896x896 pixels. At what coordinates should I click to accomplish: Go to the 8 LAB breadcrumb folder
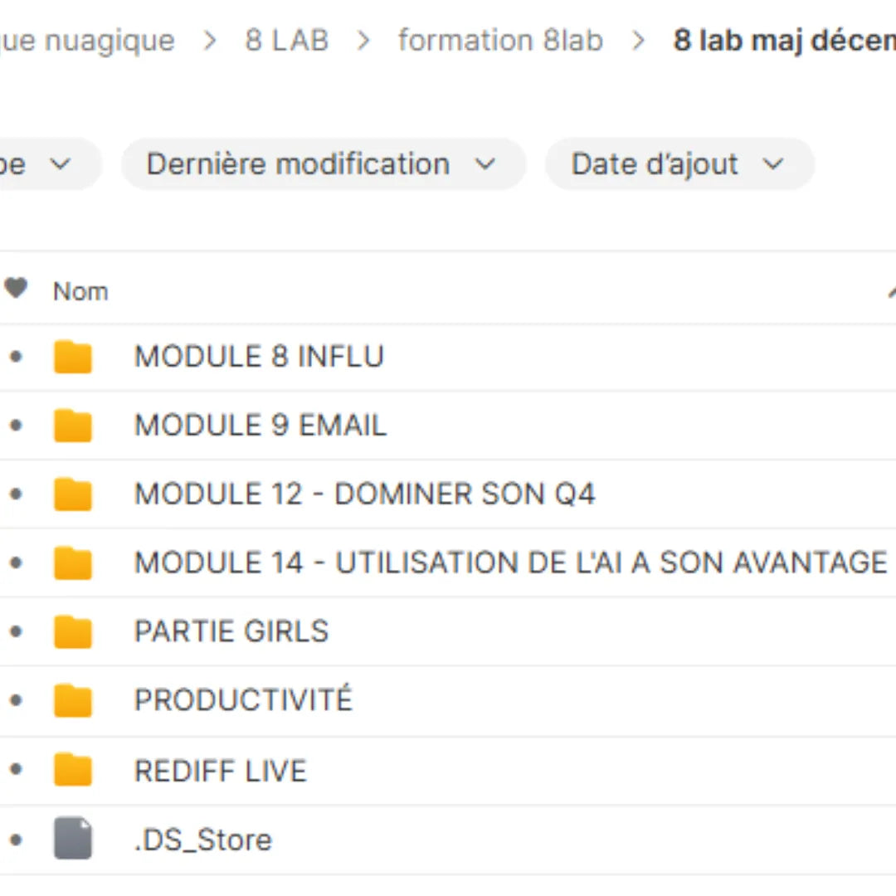287,40
